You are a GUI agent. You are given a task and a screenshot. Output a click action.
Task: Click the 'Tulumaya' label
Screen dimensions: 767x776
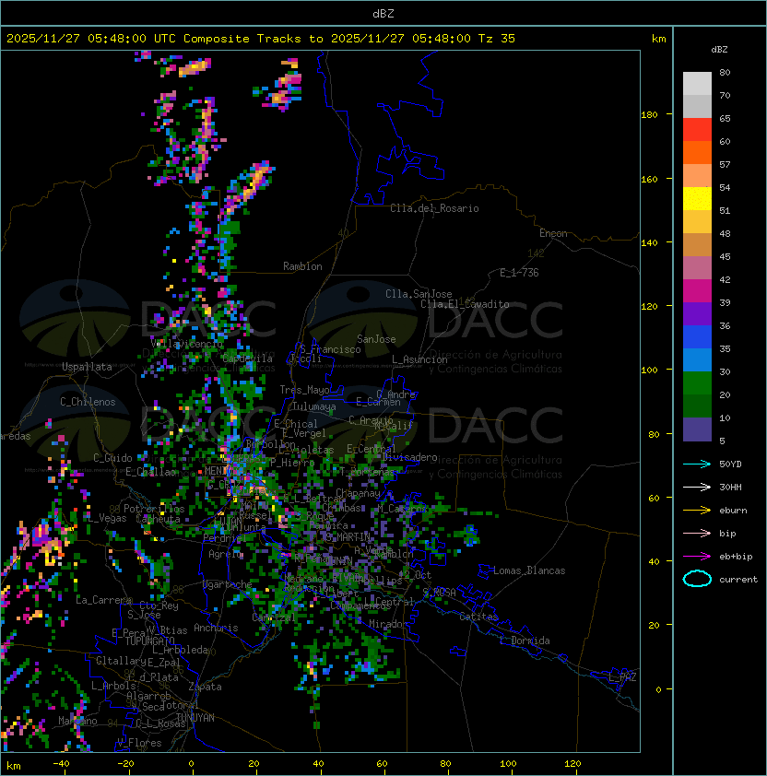(314, 406)
